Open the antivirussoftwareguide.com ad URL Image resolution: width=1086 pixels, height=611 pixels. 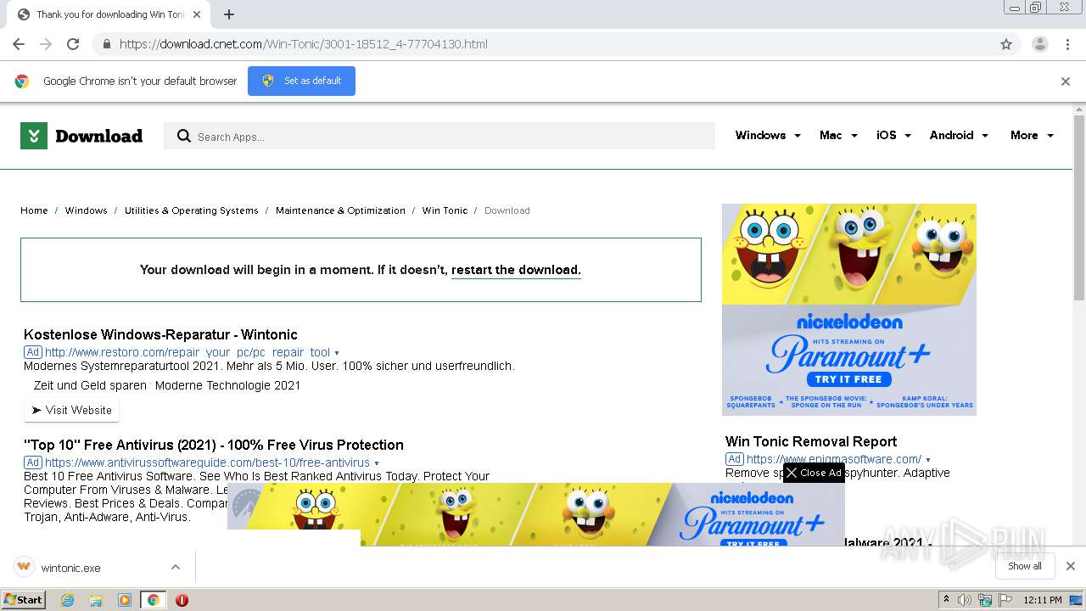[x=207, y=462]
